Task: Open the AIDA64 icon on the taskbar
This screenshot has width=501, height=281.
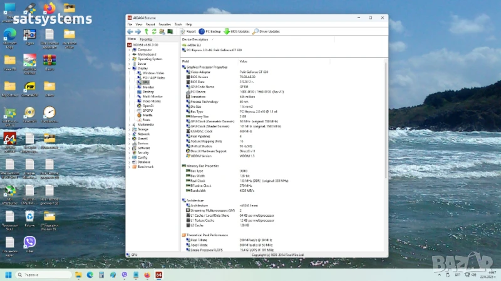Action: tap(158, 275)
